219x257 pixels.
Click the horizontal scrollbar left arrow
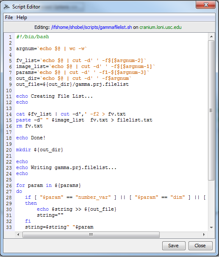(18, 235)
